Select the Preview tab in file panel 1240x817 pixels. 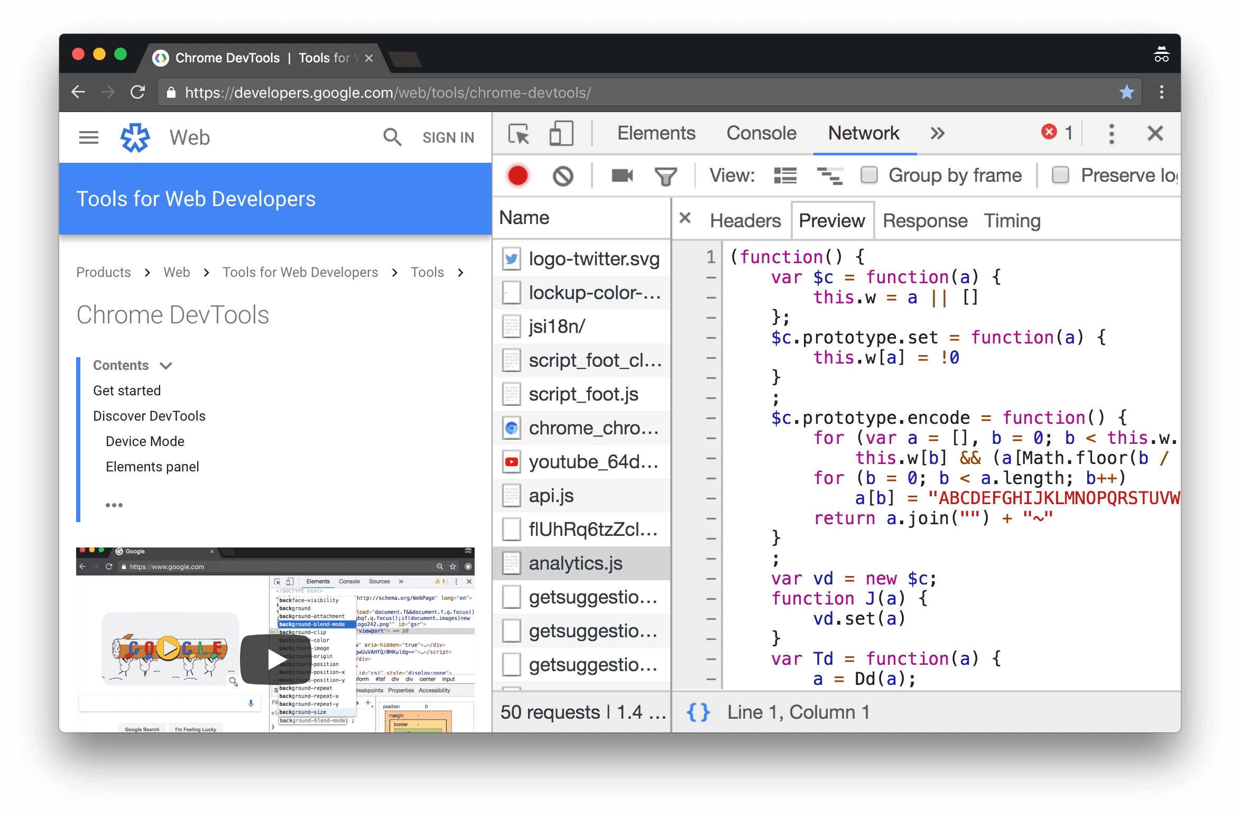pyautogui.click(x=831, y=220)
